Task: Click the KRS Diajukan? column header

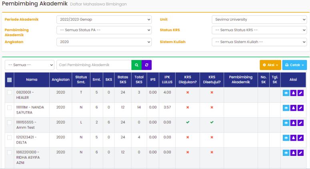Action: 188,80
